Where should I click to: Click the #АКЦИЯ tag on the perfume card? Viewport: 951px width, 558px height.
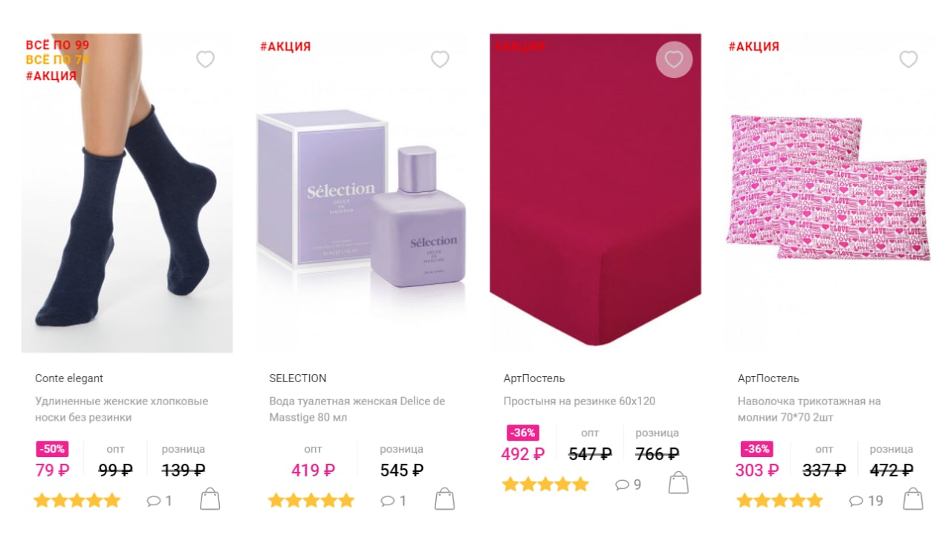click(x=285, y=47)
